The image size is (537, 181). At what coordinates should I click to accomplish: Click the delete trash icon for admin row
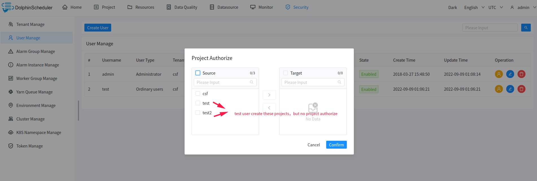point(521,74)
